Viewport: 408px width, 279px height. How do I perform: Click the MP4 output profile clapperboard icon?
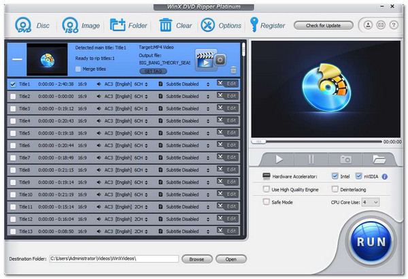205,60
